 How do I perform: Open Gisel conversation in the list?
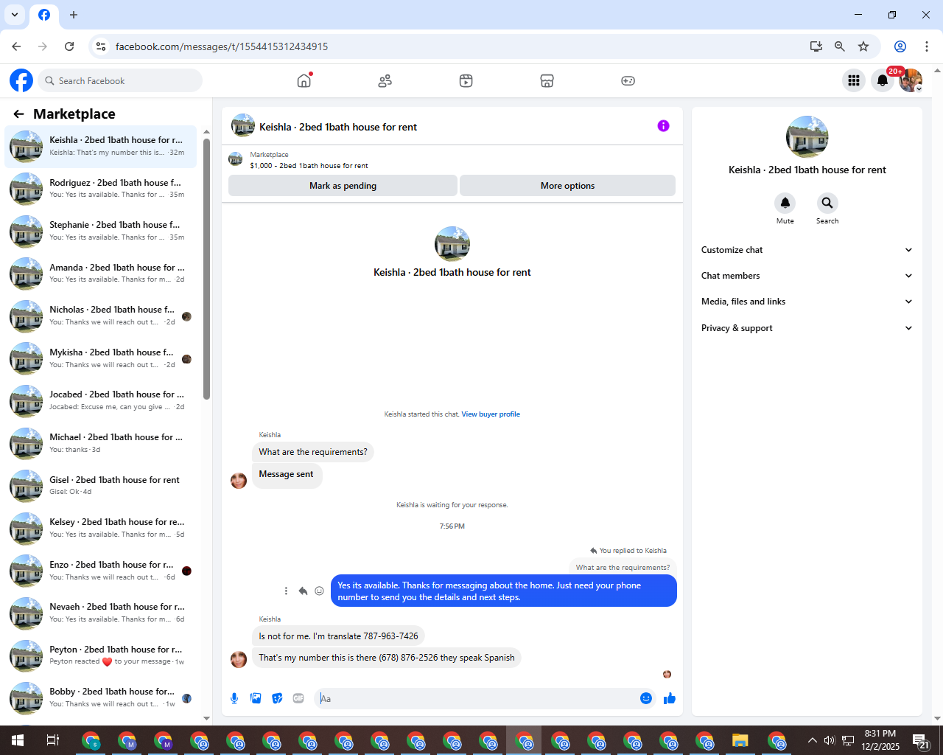click(100, 486)
